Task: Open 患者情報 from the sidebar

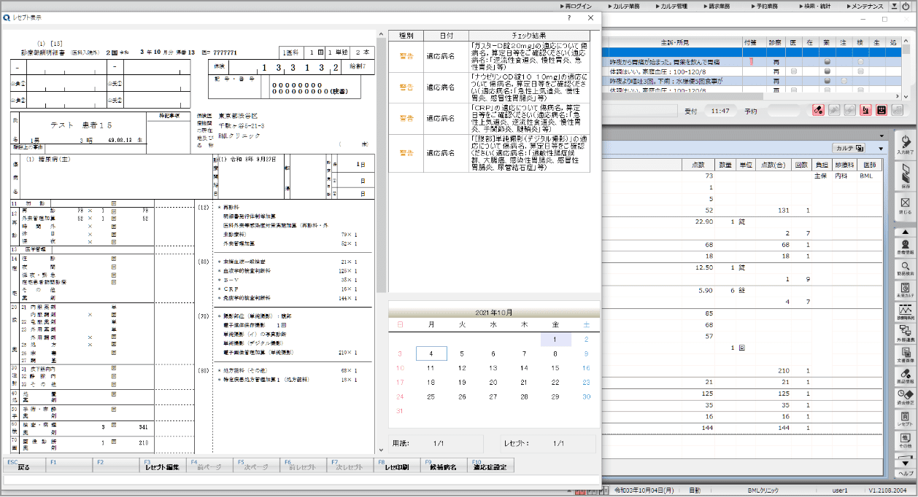Action: click(906, 246)
